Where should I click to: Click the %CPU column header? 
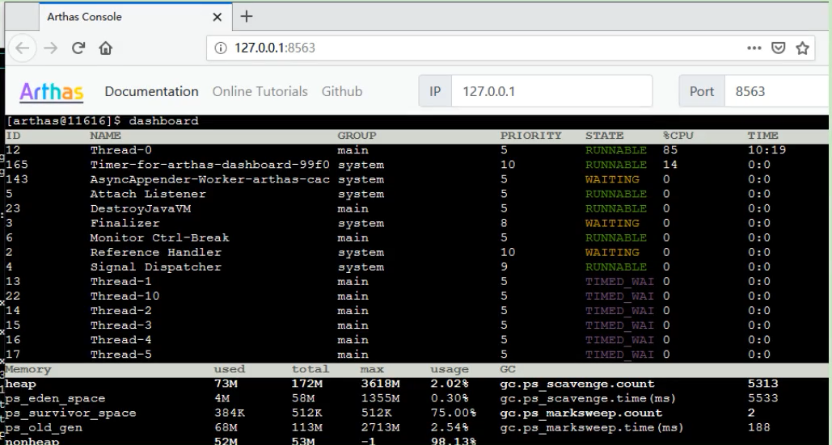point(678,136)
